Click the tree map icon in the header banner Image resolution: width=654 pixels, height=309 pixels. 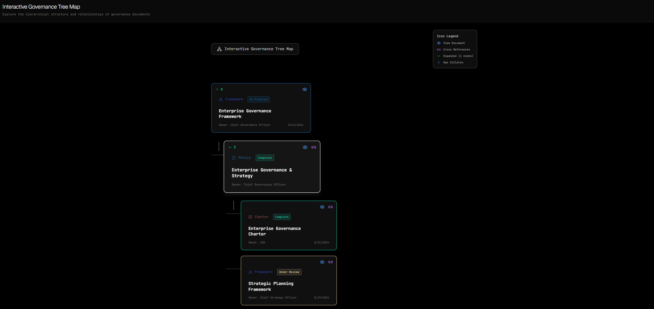(x=219, y=49)
